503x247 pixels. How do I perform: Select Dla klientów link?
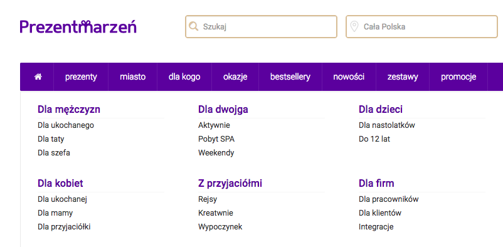380,213
